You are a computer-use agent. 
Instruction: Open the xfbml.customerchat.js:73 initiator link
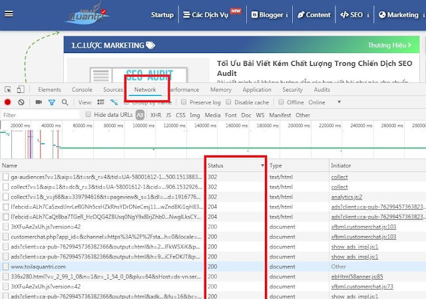(362, 286)
